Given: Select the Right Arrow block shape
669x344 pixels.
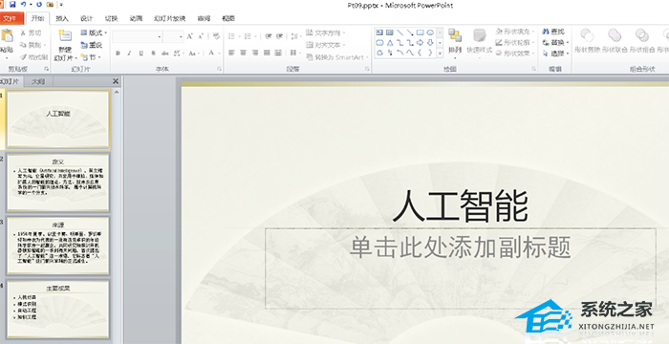Looking at the screenshot, I should tap(421, 43).
